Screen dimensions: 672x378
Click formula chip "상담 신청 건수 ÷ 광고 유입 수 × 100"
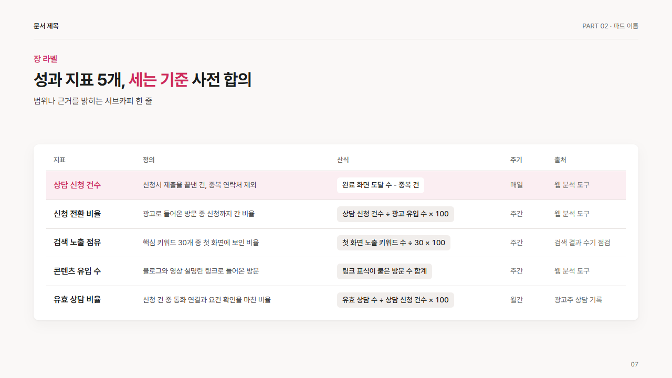pos(395,214)
